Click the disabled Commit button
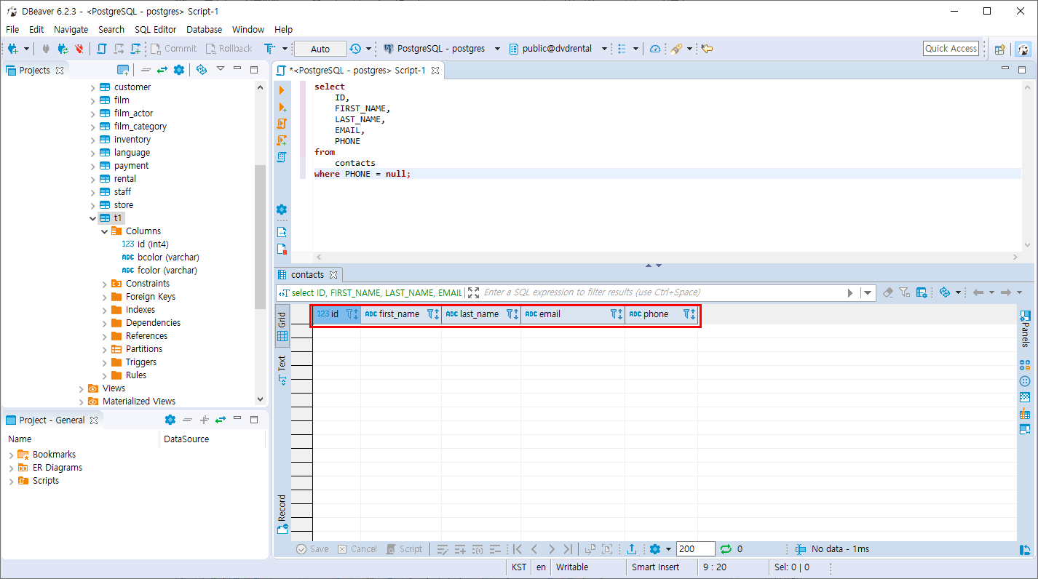The width and height of the screenshot is (1038, 579). tap(173, 49)
